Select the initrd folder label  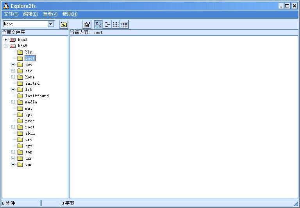click(x=32, y=84)
